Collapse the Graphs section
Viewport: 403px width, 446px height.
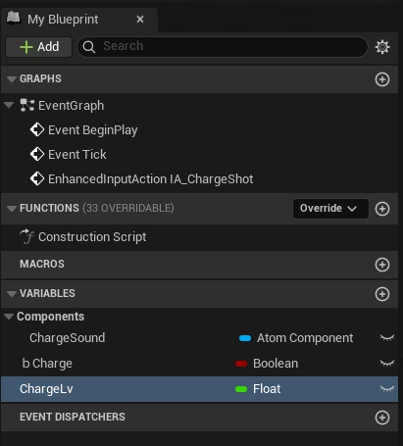click(12, 79)
